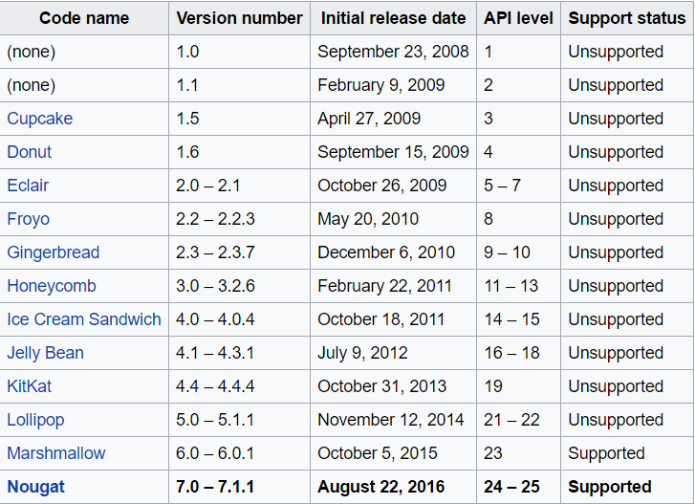Click the Version number column header
695x504 pixels.
pyautogui.click(x=240, y=18)
